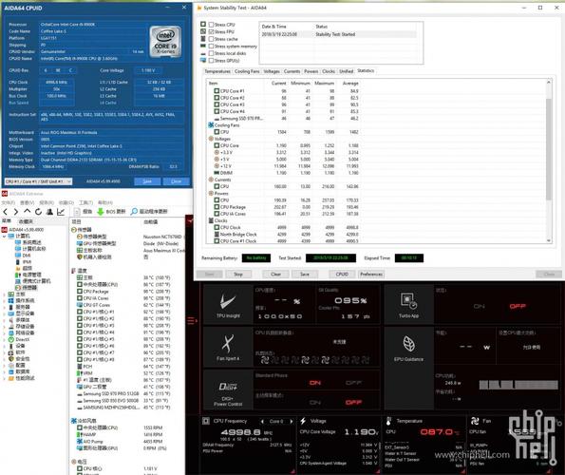Image resolution: width=565 pixels, height=475 pixels.
Task: Open Fan Xpert 4 panel
Action: coord(228,347)
